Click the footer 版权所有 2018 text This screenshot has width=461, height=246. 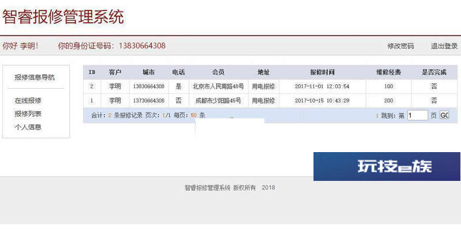(254, 187)
